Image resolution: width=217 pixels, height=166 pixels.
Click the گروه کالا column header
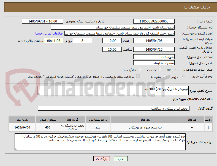pyautogui.click(x=72, y=120)
